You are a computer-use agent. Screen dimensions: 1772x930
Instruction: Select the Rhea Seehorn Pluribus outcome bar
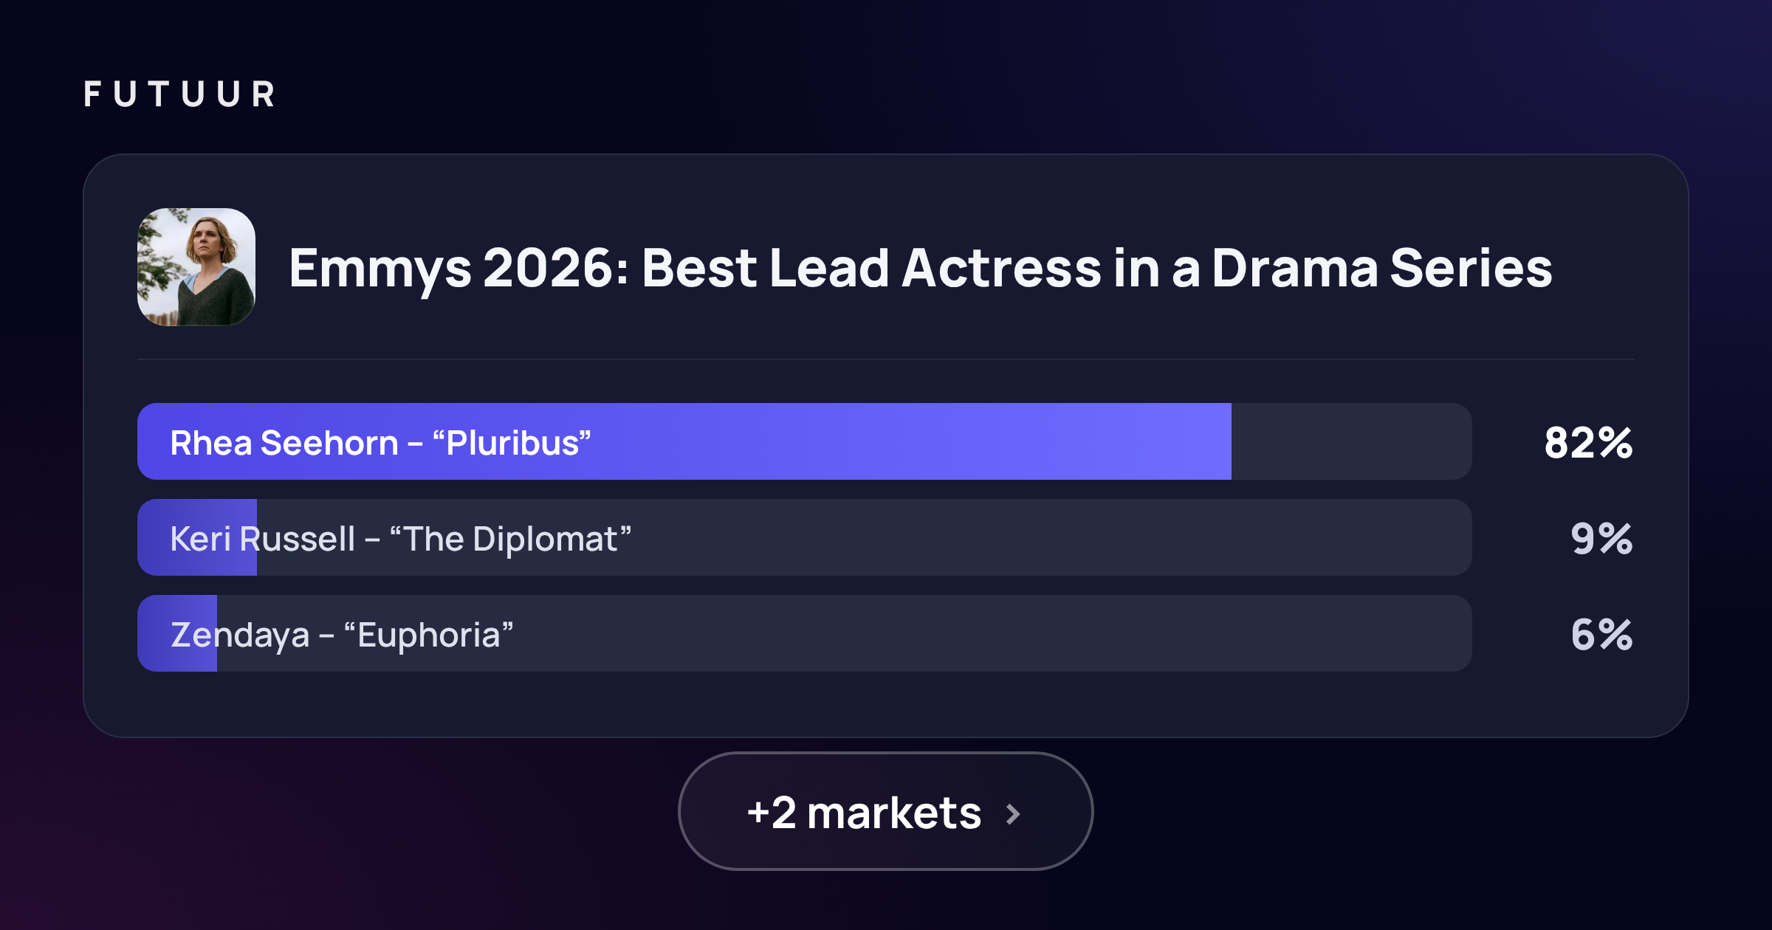[x=805, y=441]
